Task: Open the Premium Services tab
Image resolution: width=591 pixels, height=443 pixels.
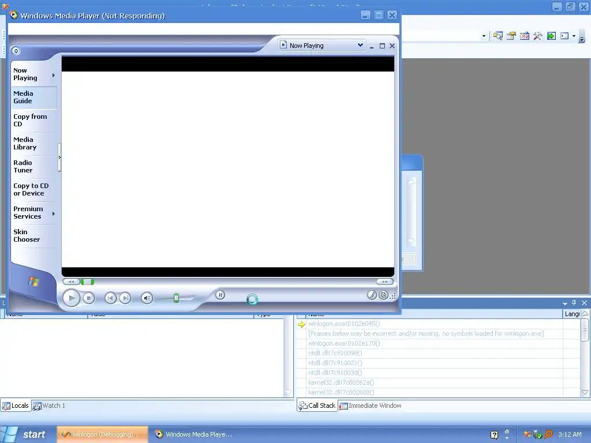Action: (28, 212)
